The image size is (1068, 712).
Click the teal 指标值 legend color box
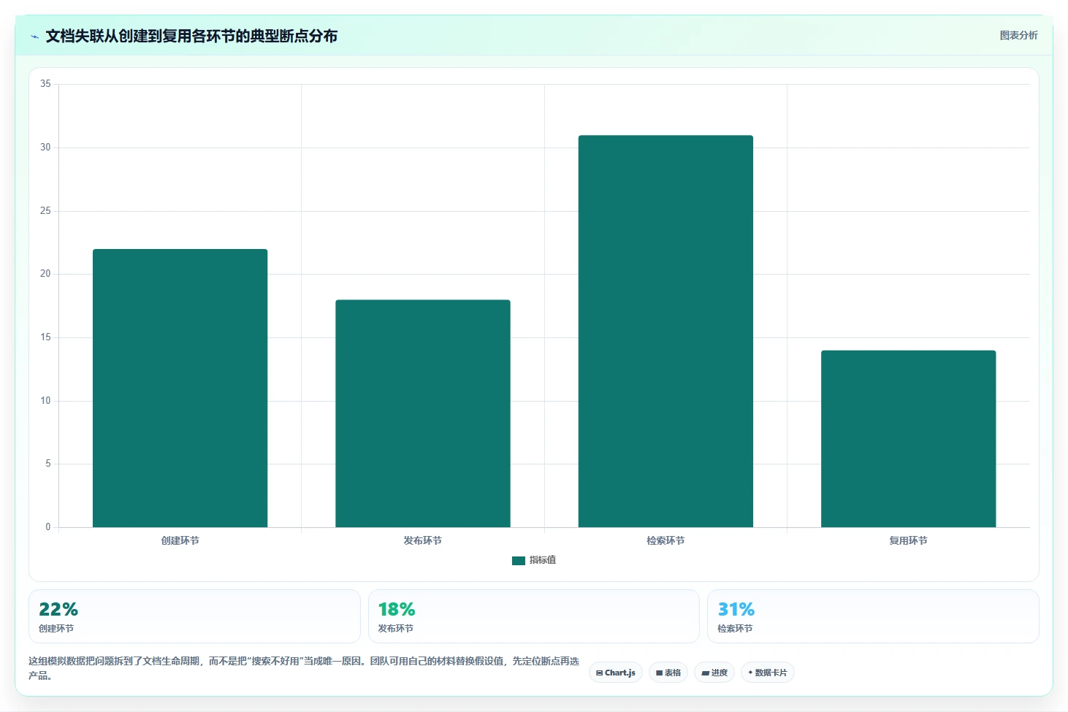[519, 561]
